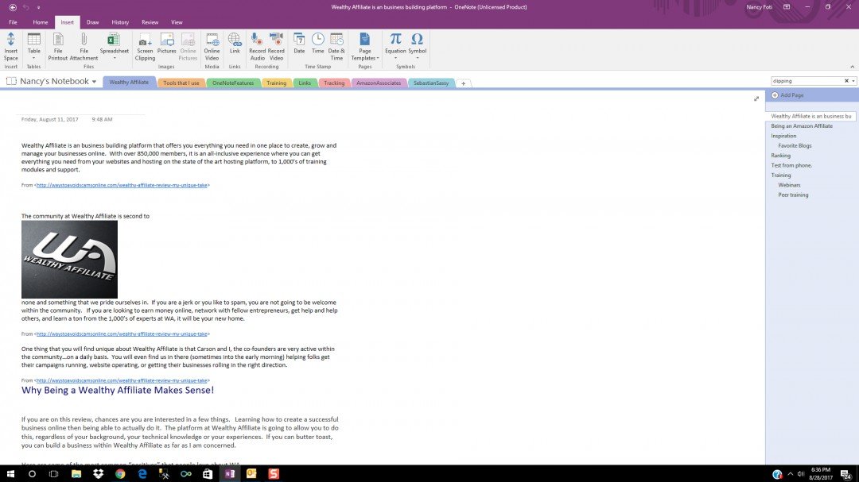
Task: Collapse the ribbon
Action: coord(853,67)
